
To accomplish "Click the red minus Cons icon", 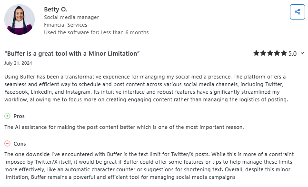I will 7,144.
